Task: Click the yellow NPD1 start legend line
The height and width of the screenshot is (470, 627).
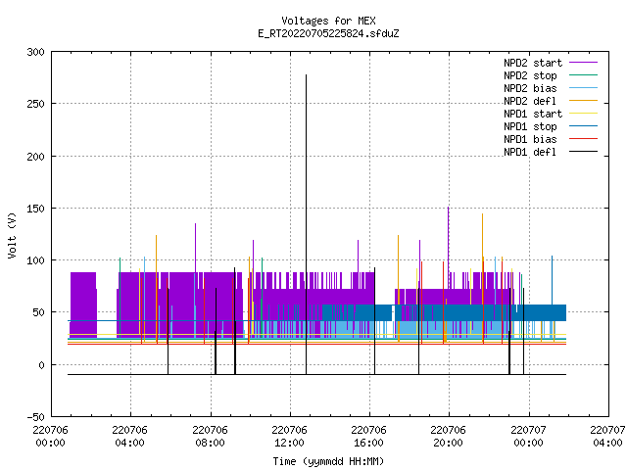Action: point(583,114)
